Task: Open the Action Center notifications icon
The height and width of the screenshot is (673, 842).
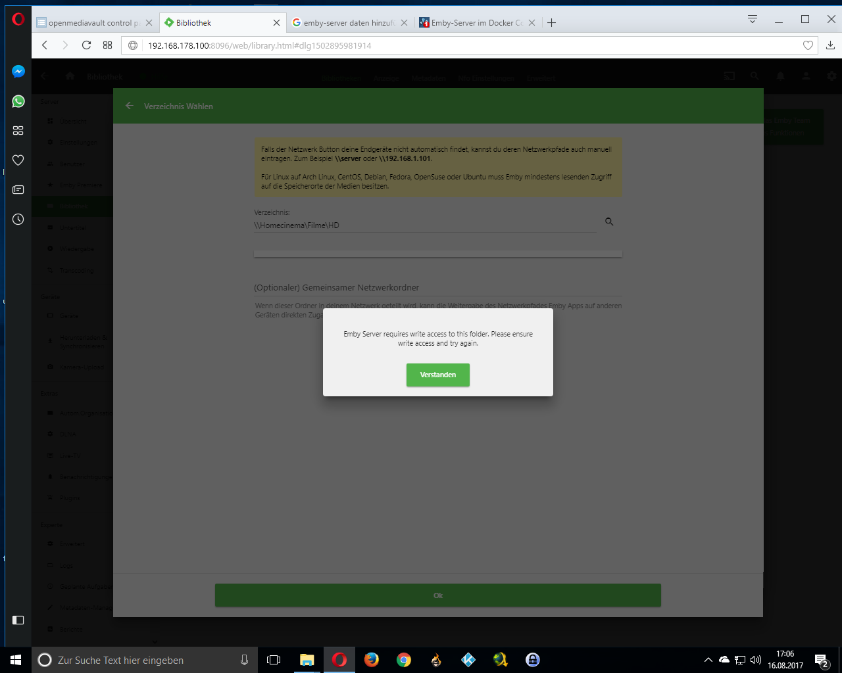Action: point(822,660)
